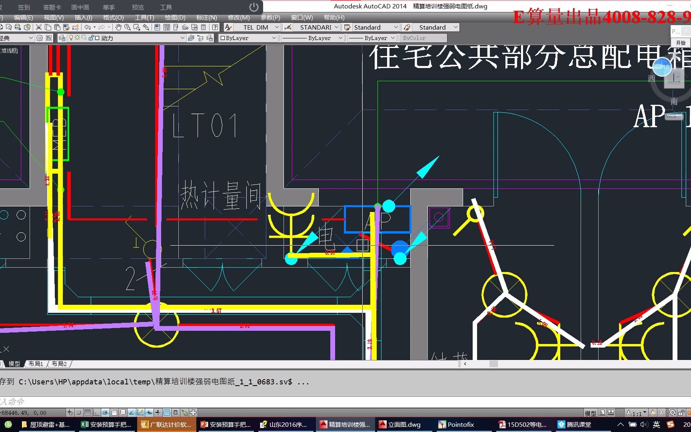The image size is (691, 432).
Task: Switch to the 布局2 layout tab
Action: [x=59, y=364]
